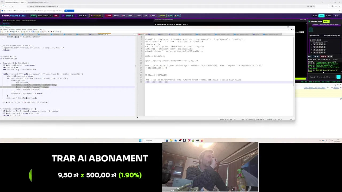Activate the SELECT tool
The height and width of the screenshot is (192, 342).
(x=116, y=16)
